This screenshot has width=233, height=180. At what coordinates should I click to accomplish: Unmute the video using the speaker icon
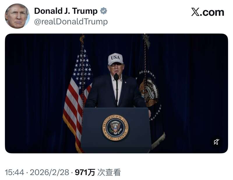[216, 142]
